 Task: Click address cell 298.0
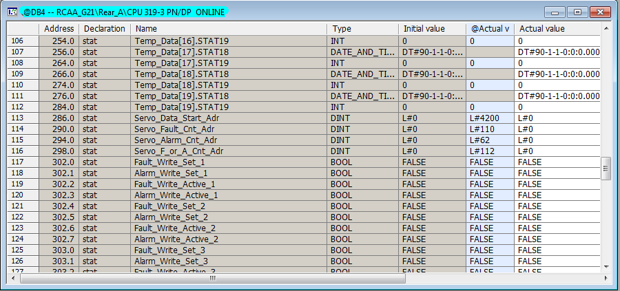point(59,151)
